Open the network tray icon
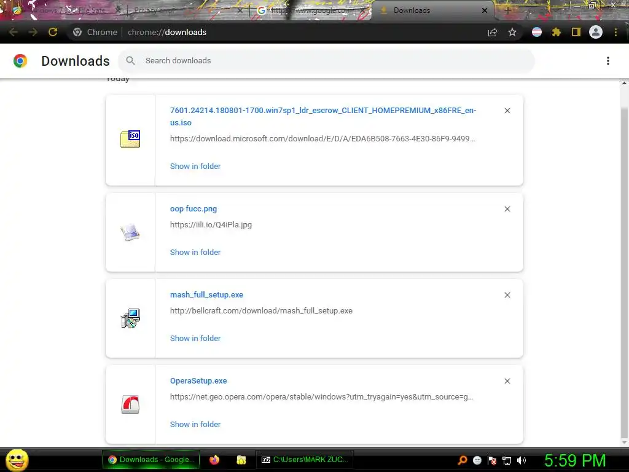This screenshot has width=629, height=472. pos(507,461)
